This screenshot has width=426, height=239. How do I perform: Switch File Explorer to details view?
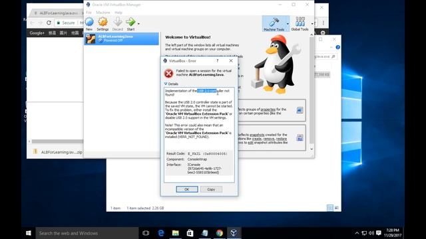point(330,208)
